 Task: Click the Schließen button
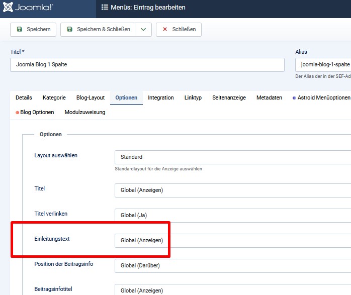179,29
